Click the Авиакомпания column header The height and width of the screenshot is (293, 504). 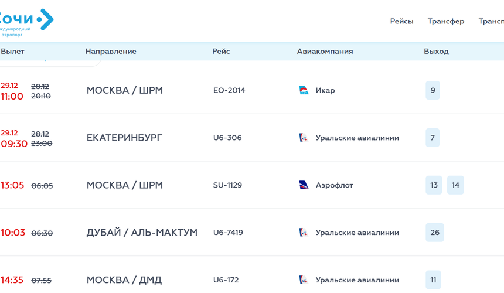click(325, 52)
